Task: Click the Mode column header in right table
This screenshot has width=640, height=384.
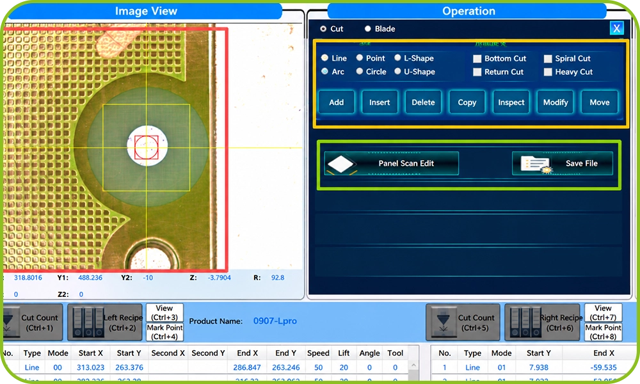Action: point(501,353)
